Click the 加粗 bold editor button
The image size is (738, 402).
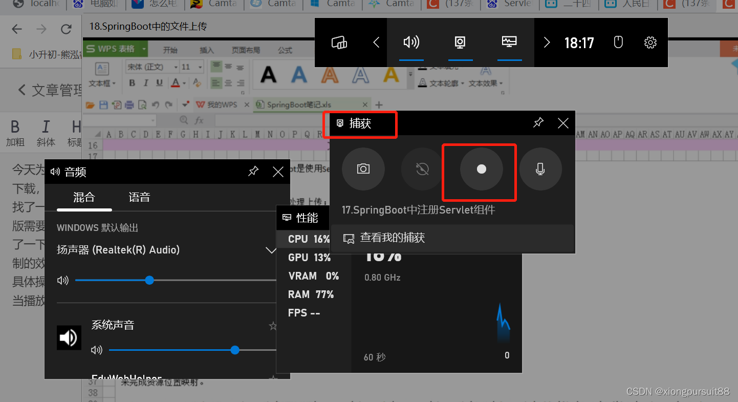click(x=15, y=133)
